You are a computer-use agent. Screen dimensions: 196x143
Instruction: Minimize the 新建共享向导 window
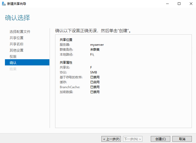click(x=167, y=4)
